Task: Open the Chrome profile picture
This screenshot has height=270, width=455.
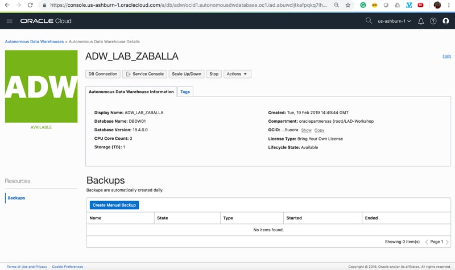Action: (437, 5)
